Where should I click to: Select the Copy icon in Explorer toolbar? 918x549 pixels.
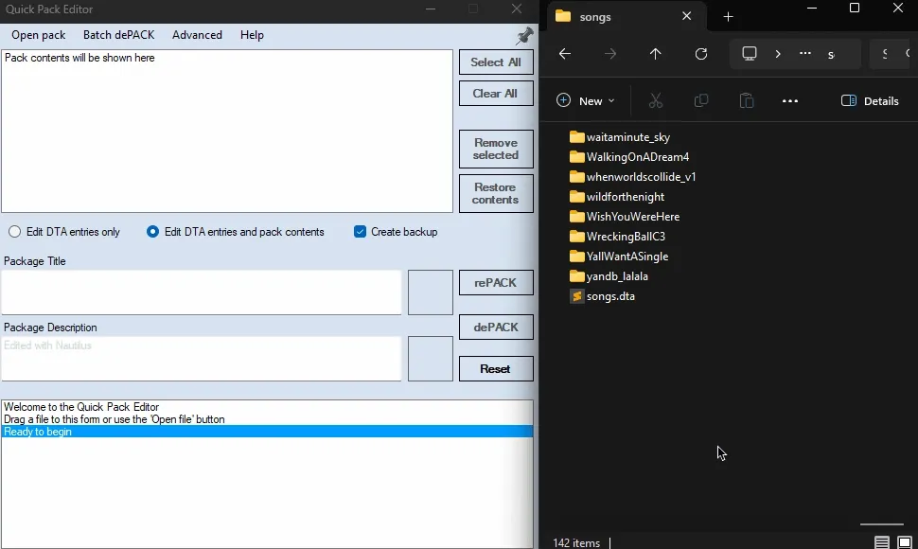pos(700,100)
